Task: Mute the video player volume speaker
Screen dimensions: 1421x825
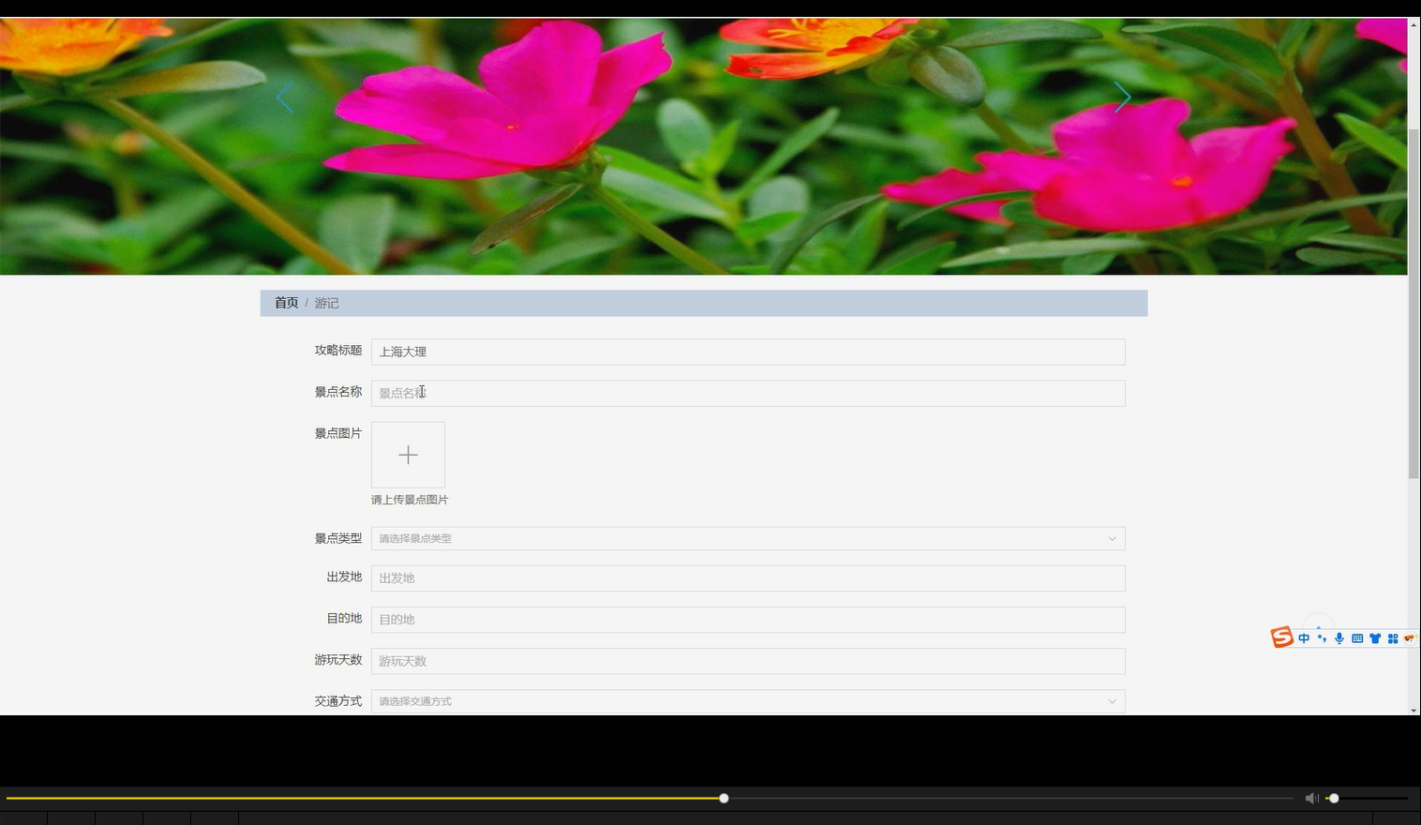Action: (x=1311, y=798)
